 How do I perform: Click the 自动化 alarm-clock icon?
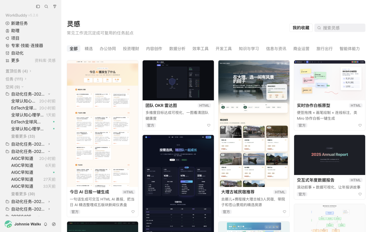click(x=7, y=53)
